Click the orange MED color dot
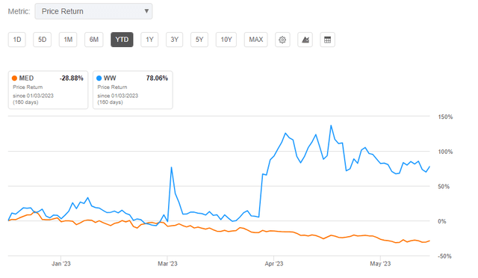 coord(14,78)
